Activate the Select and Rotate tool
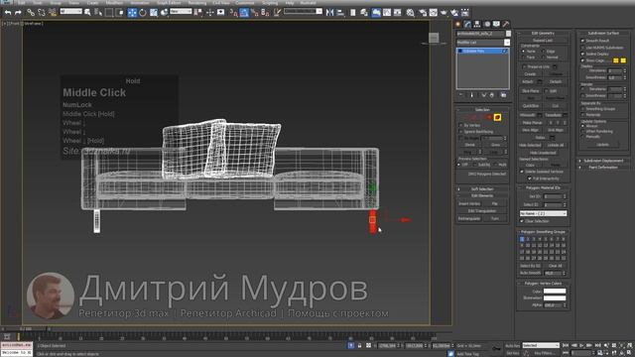This screenshot has width=635, height=357. [x=143, y=13]
